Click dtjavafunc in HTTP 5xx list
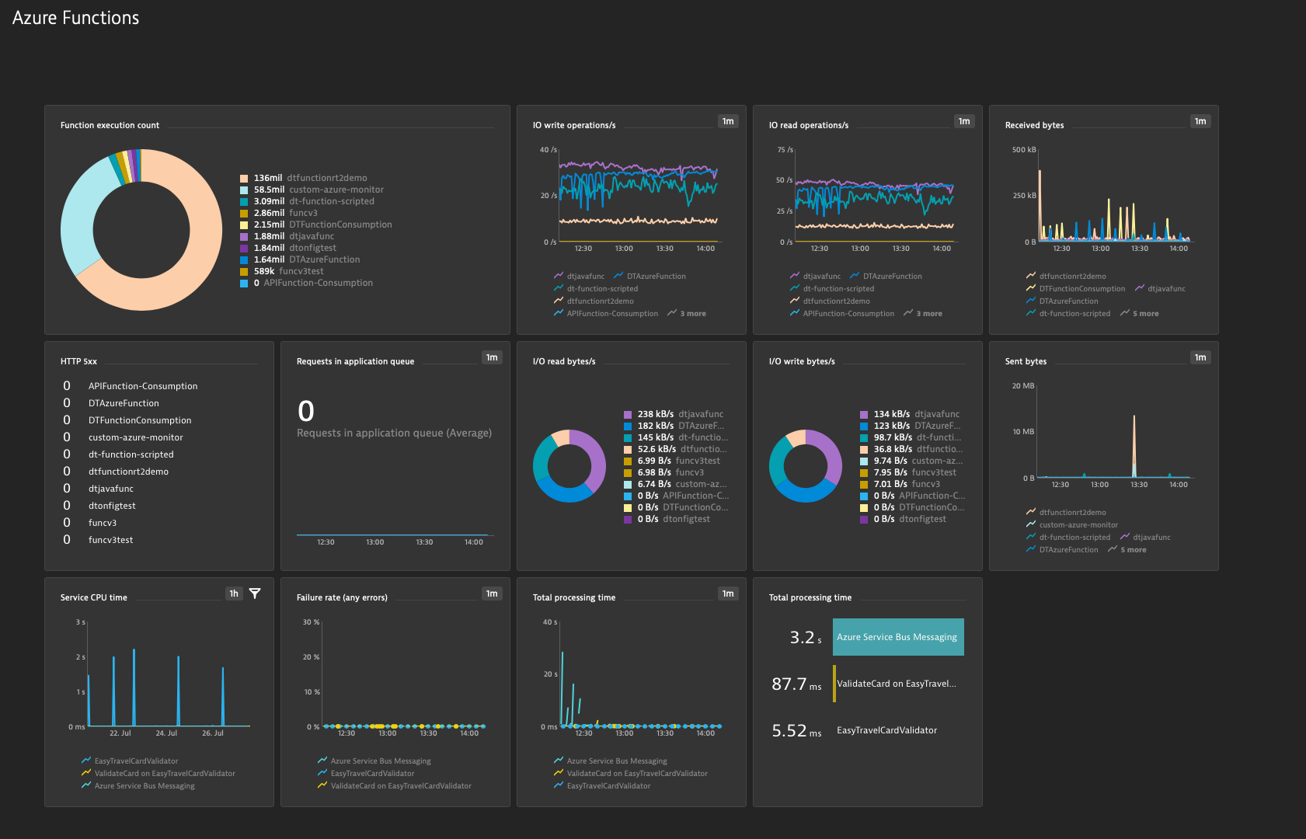Viewport: 1306px width, 839px height. 111,489
